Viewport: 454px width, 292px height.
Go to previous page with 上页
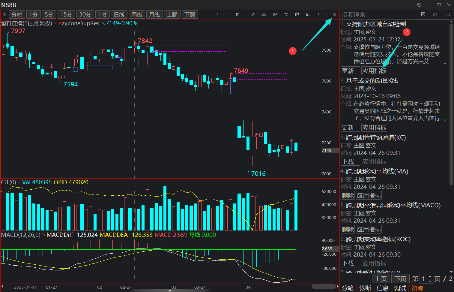pos(381,279)
